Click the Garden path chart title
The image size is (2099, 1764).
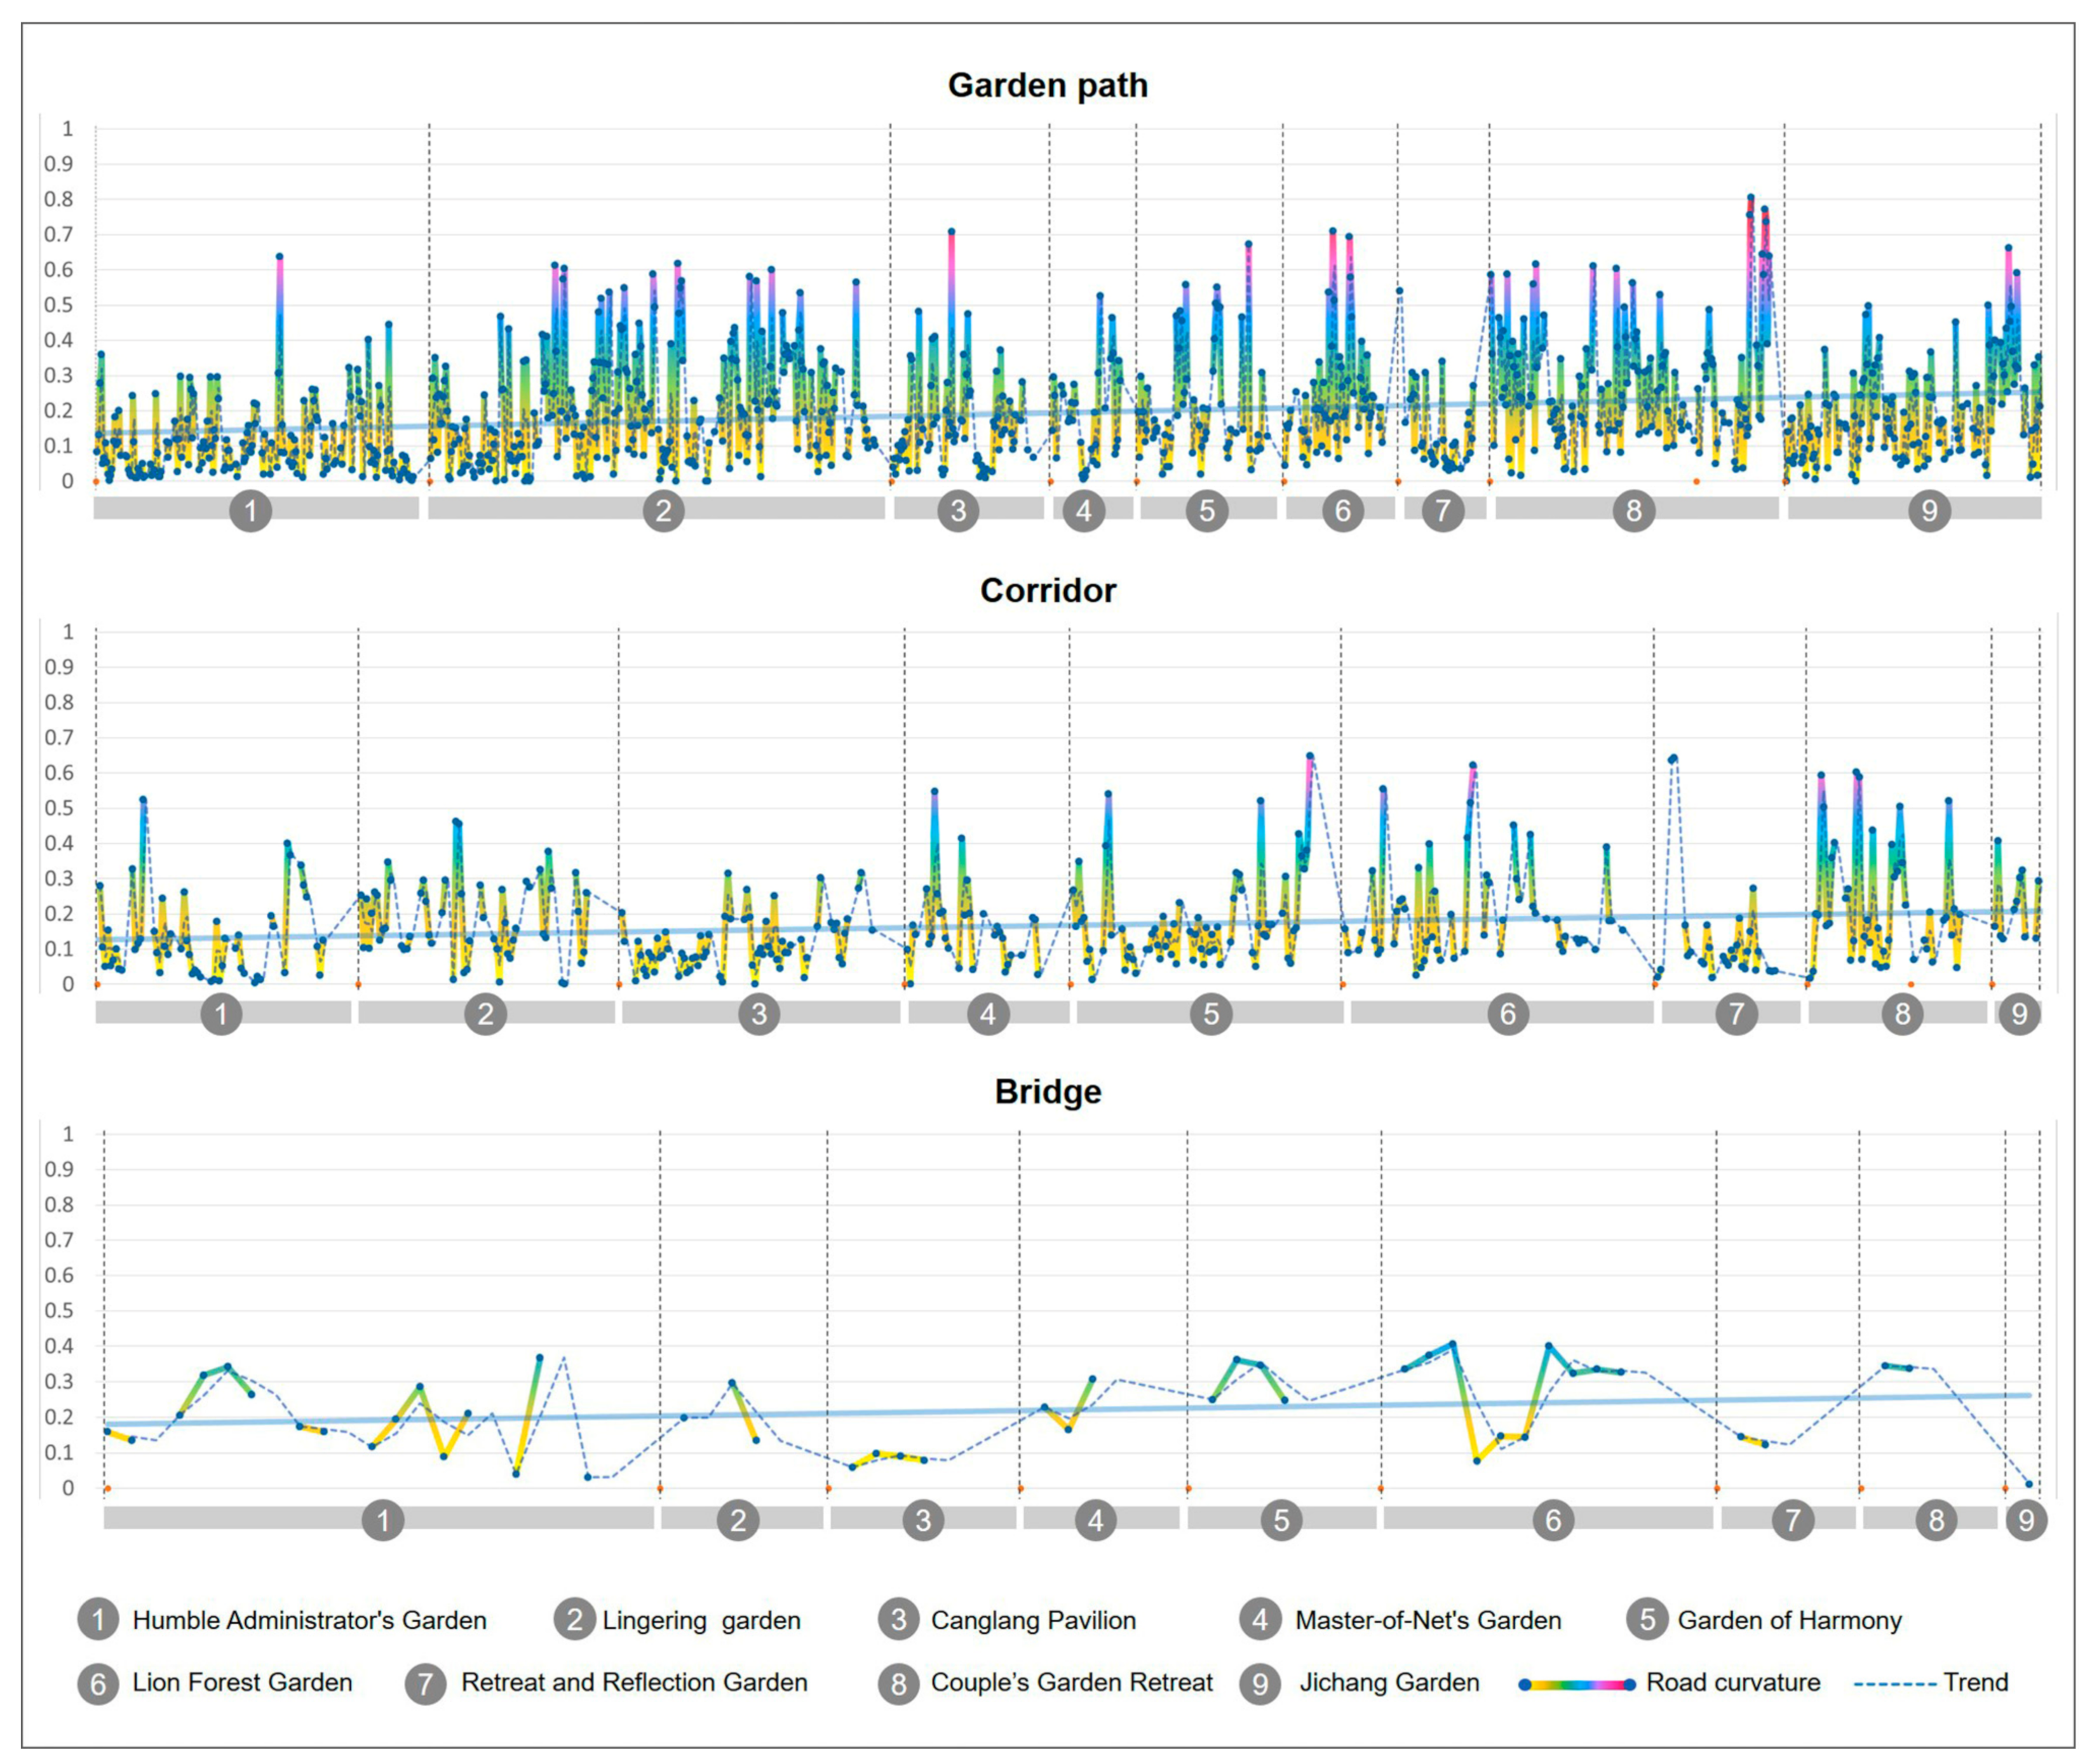[x=1047, y=86]
